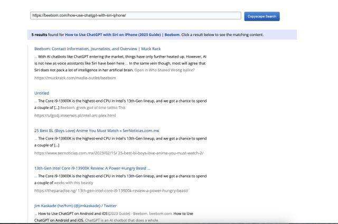The width and height of the screenshot is (338, 224).
Task: Click the snippet under Jim Kaskade result
Action: click(x=114, y=216)
